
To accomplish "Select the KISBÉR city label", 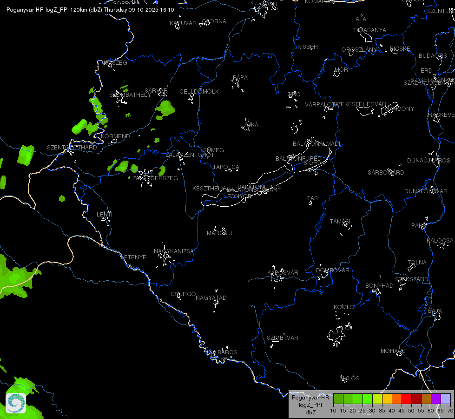I will (308, 47).
